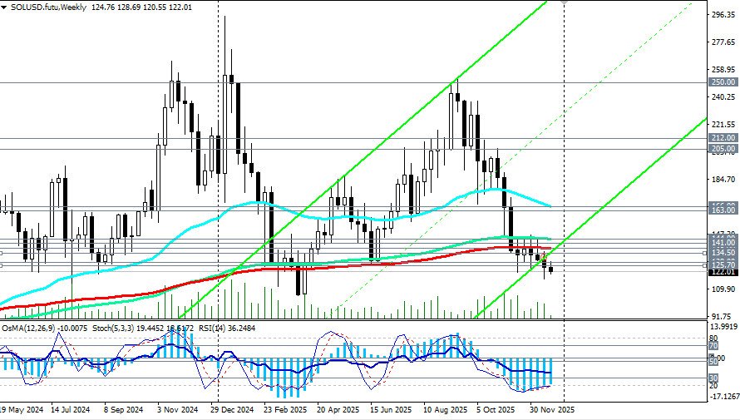Select the 212.00 price level tag

pos(722,138)
